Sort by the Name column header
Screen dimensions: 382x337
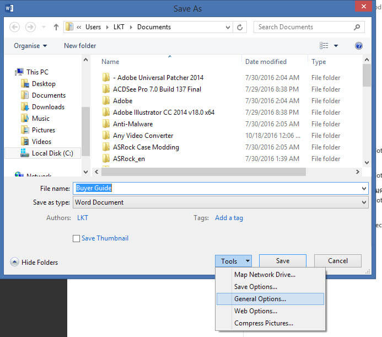(x=110, y=62)
